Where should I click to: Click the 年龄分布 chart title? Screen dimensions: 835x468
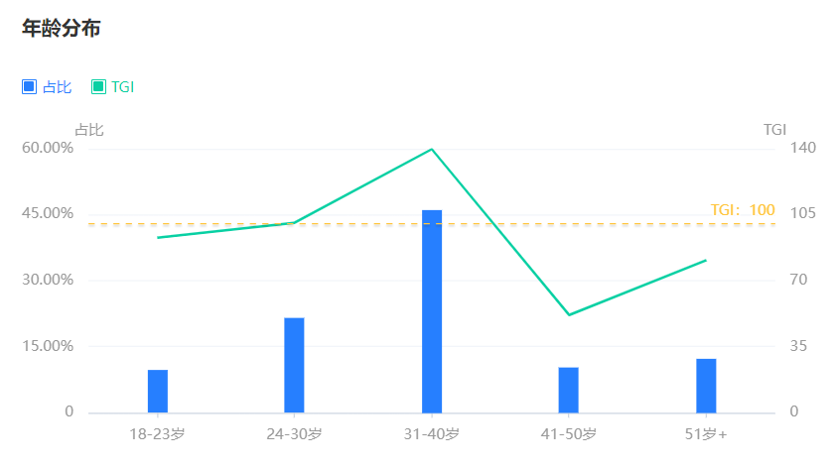[62, 29]
